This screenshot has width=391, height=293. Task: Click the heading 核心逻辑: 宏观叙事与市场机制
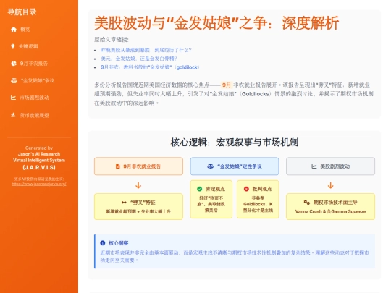coord(235,143)
